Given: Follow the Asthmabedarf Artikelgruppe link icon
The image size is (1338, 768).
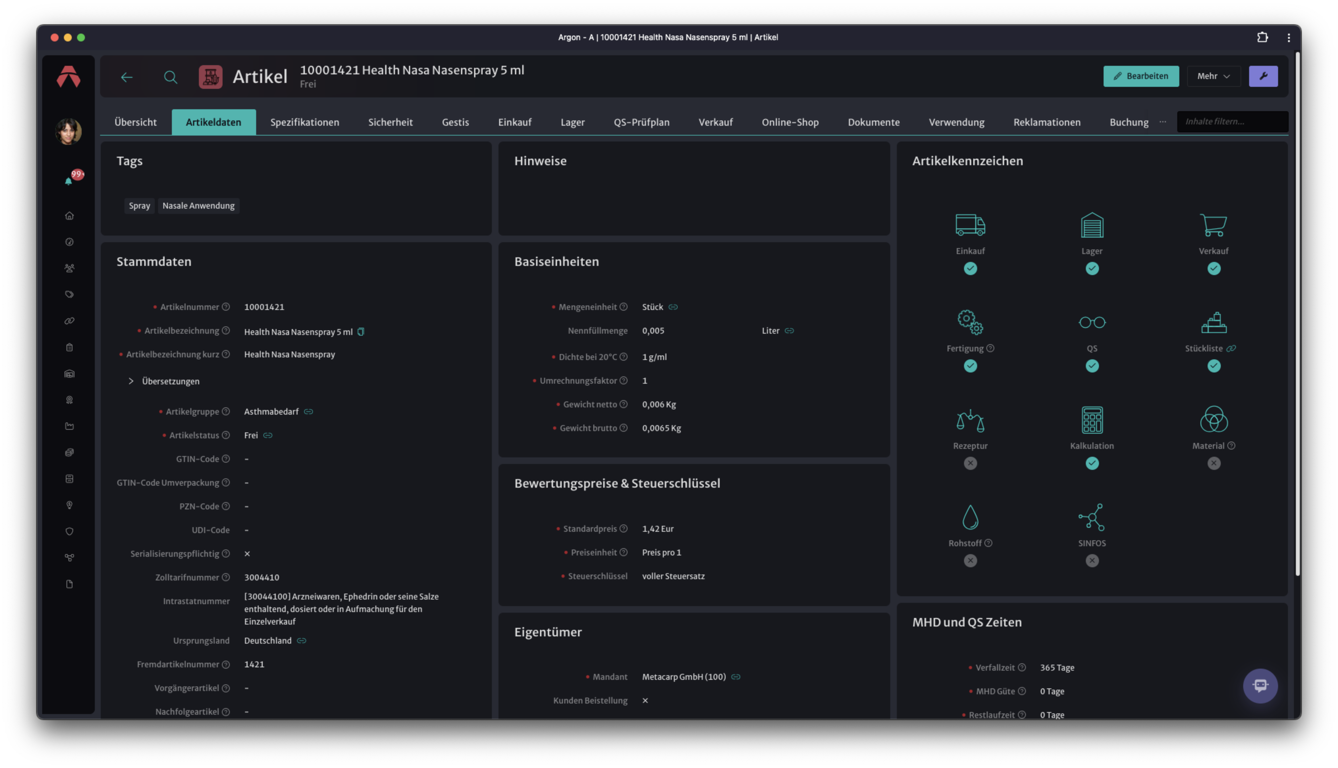Looking at the screenshot, I should (308, 411).
